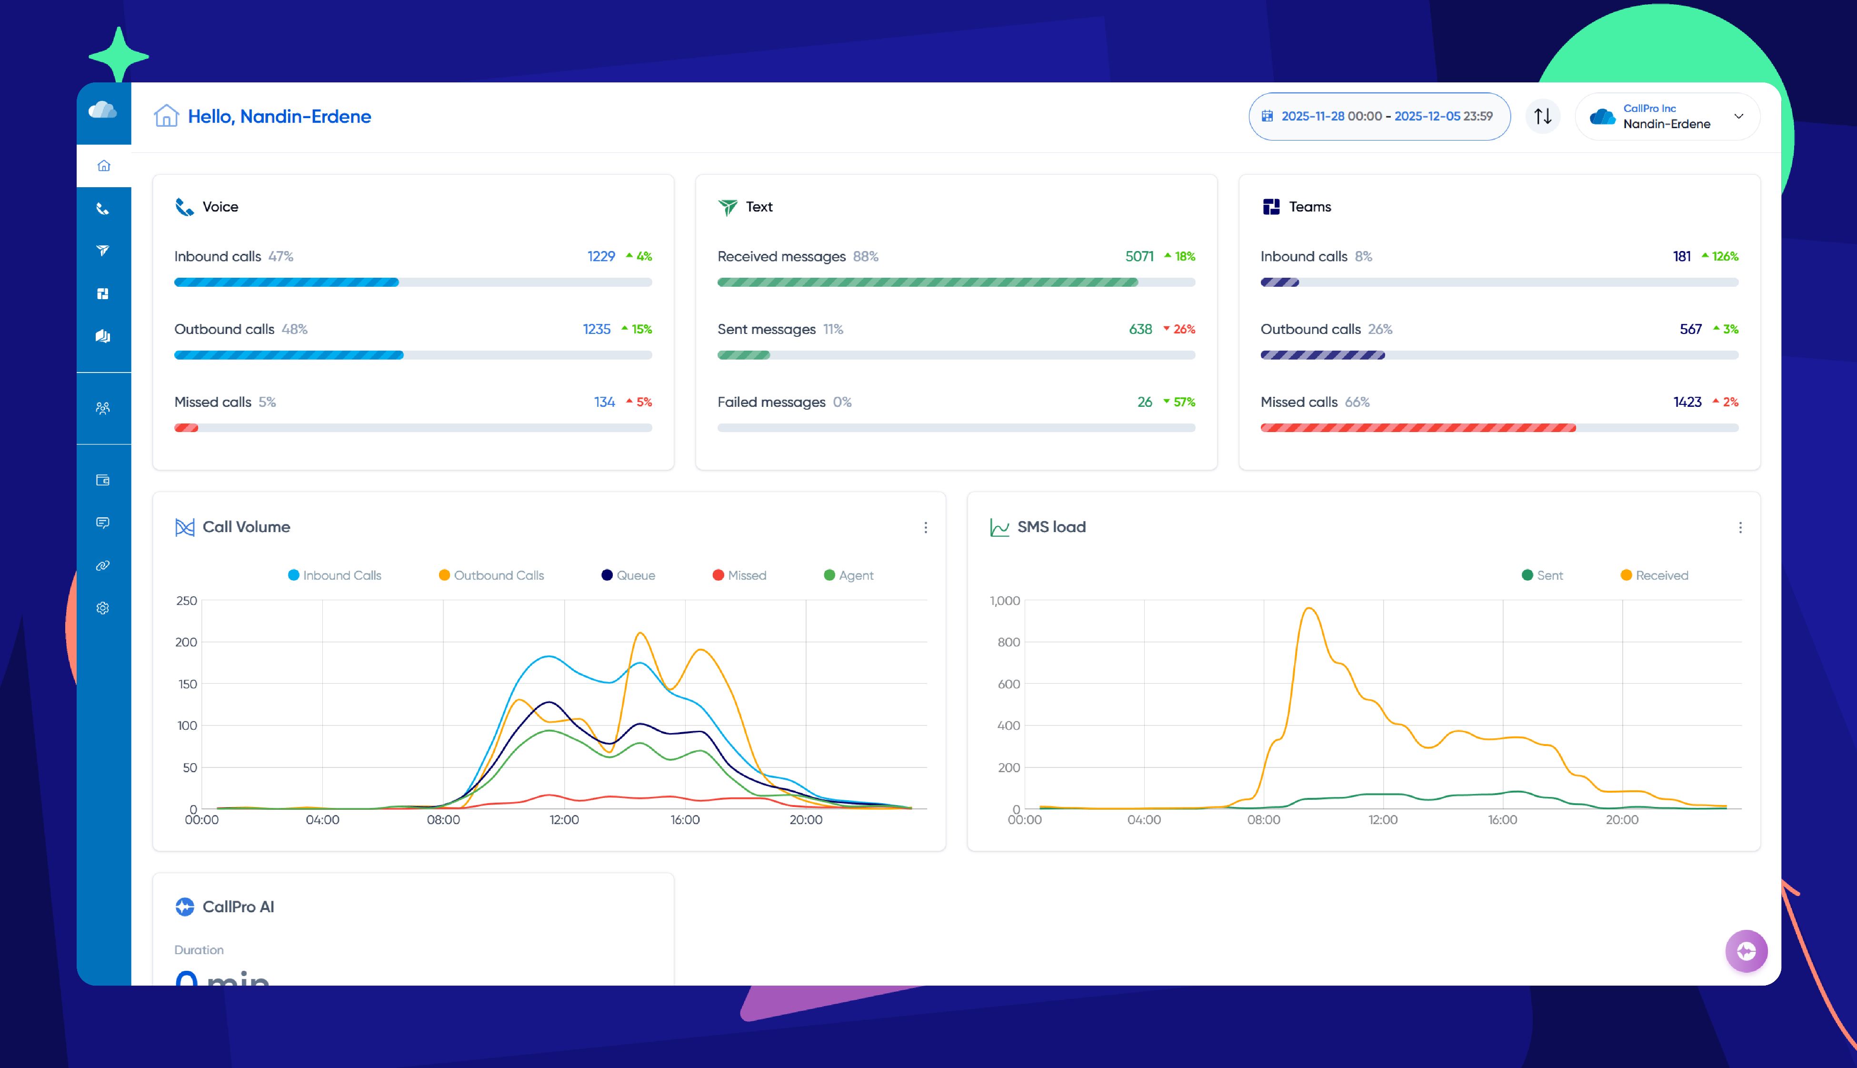This screenshot has width=1857, height=1068.
Task: Select the Home tab in sidebar
Action: pyautogui.click(x=103, y=166)
